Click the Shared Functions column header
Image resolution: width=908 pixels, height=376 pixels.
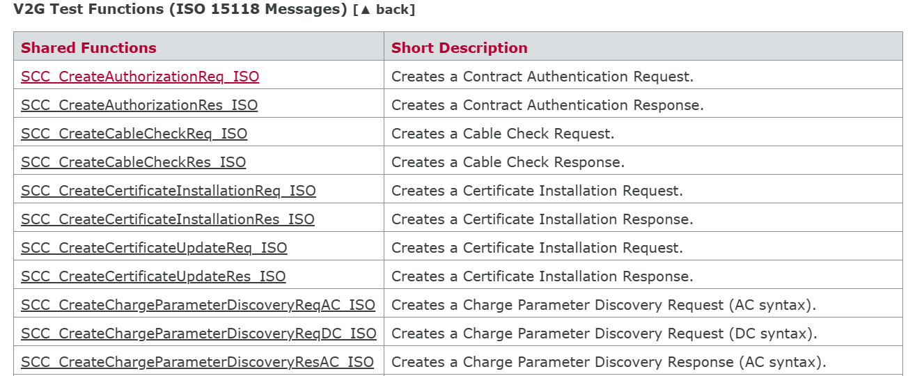pyautogui.click(x=88, y=48)
